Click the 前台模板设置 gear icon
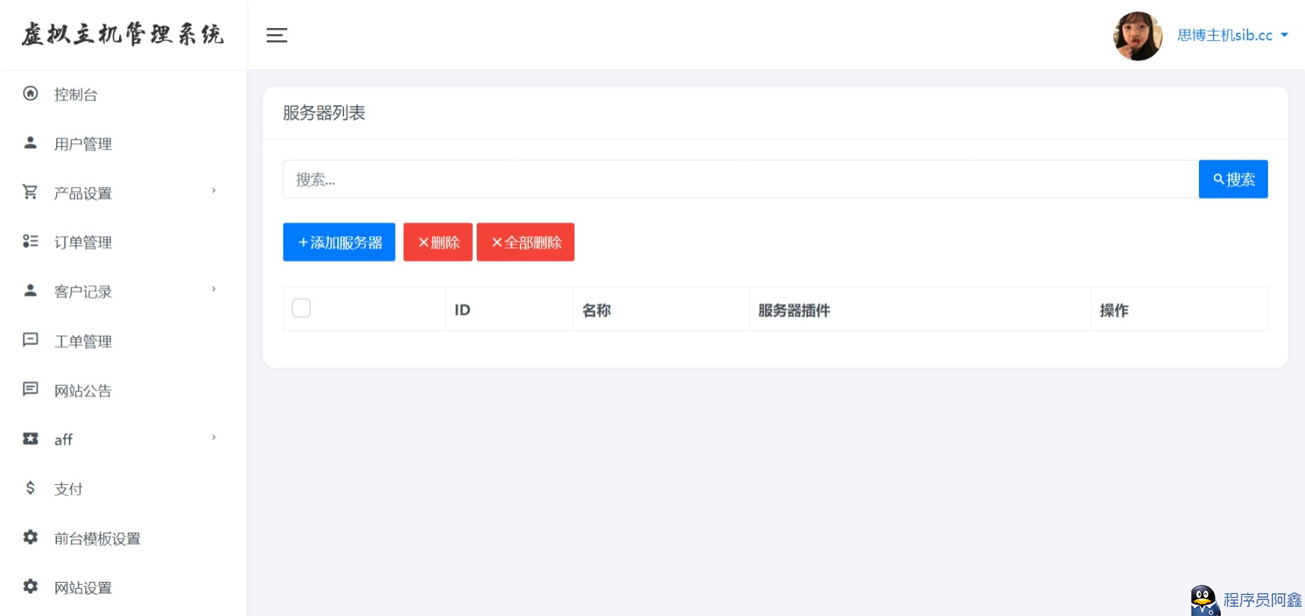Screen dimensions: 1305x616 pos(30,537)
